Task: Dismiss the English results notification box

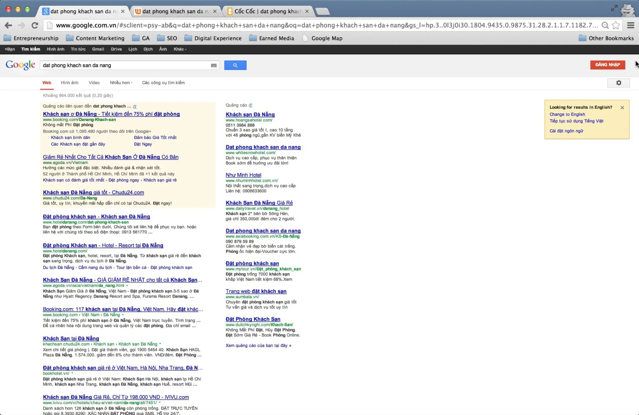Action: click(x=622, y=108)
